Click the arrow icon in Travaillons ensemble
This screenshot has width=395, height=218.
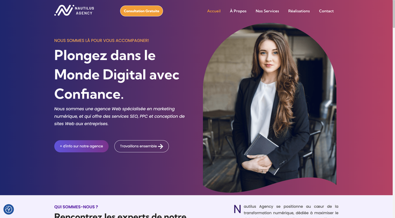160,146
